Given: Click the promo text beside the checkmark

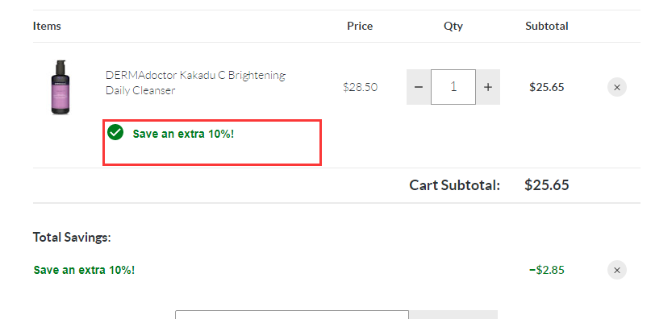Looking at the screenshot, I should click(183, 134).
